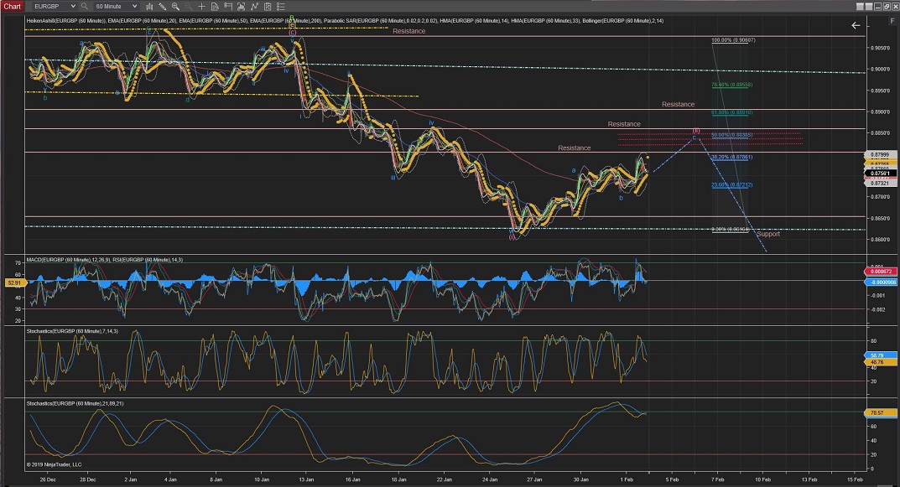Screen dimensions: 900x487
Task: Expand the 60 Minute interval dropdown
Action: (x=134, y=6)
